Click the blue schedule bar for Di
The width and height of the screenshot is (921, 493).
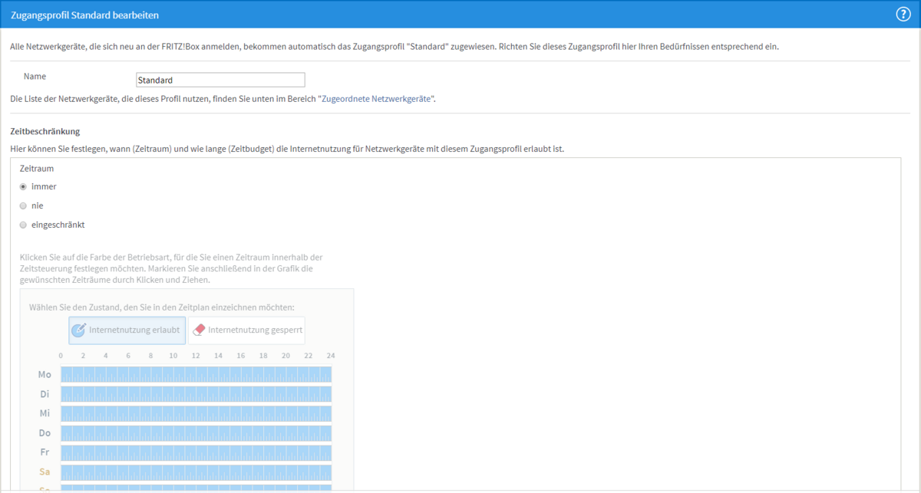point(196,393)
